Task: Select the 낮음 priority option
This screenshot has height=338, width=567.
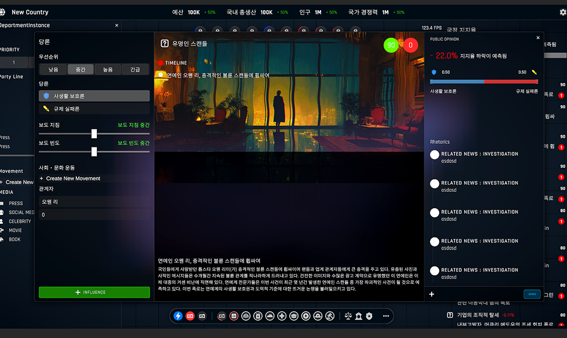Action: click(54, 70)
